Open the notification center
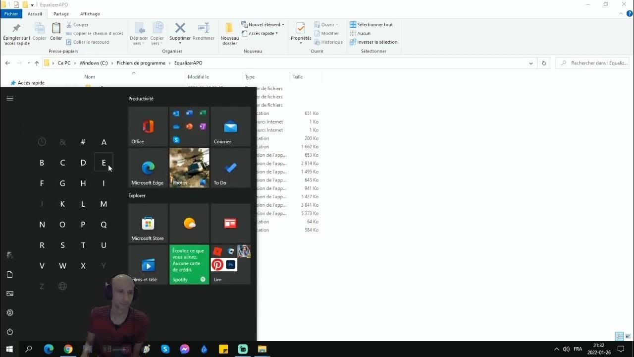Screen dimensions: 634x357 pos(621,349)
